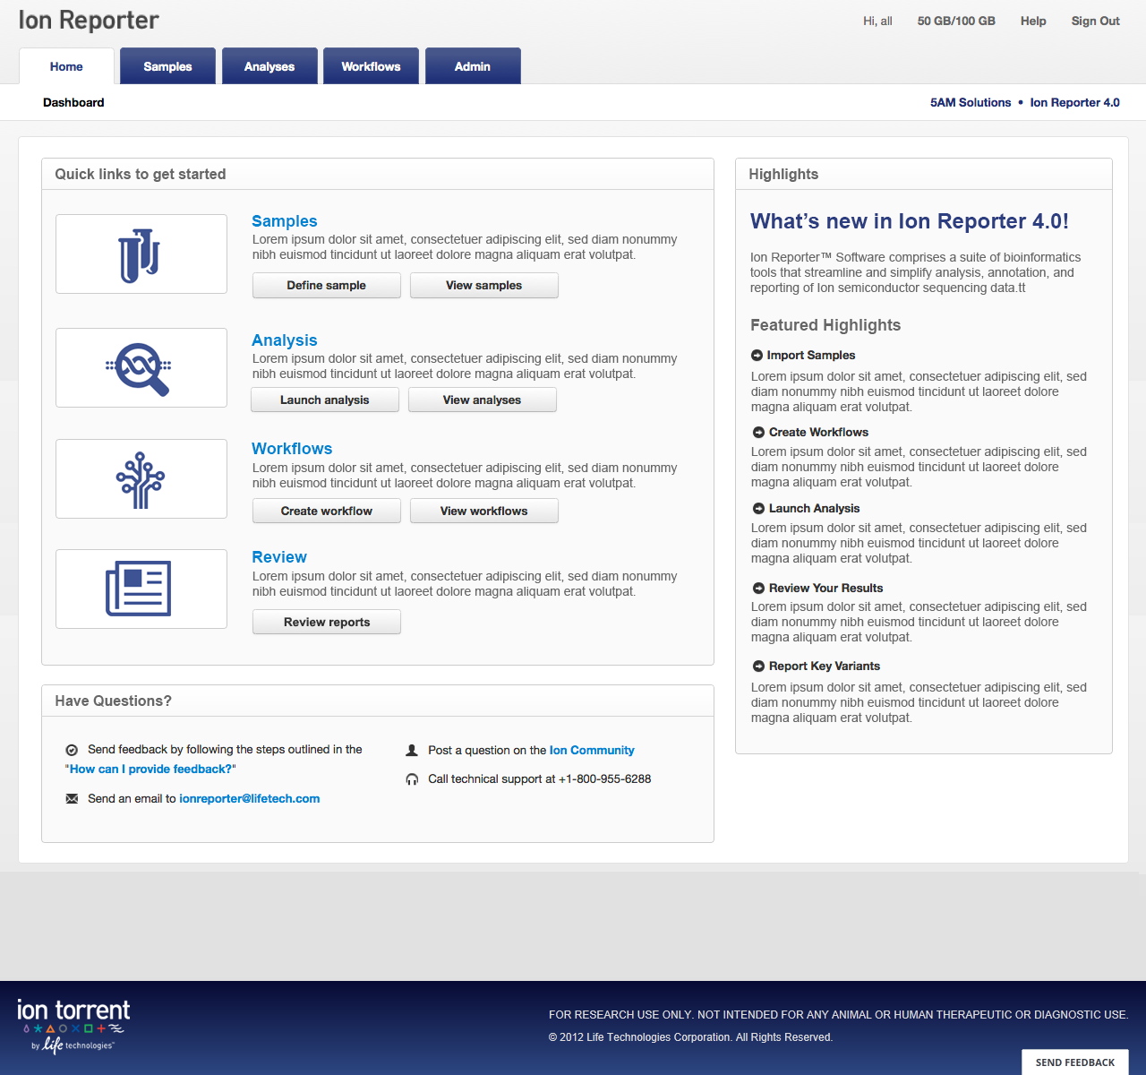Click the Sign Out link

(x=1096, y=21)
